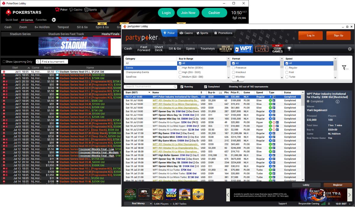Check the Knockout format filter
355x207 pixels.
pyautogui.click(x=233, y=72)
